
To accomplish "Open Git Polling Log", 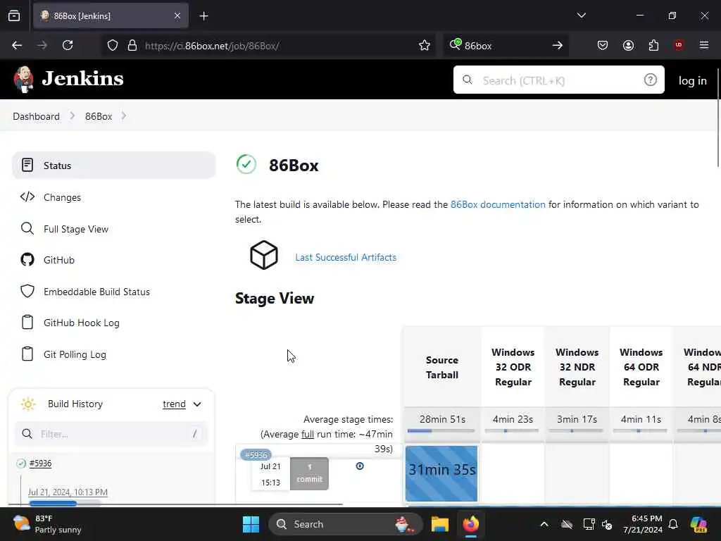I will (x=75, y=355).
